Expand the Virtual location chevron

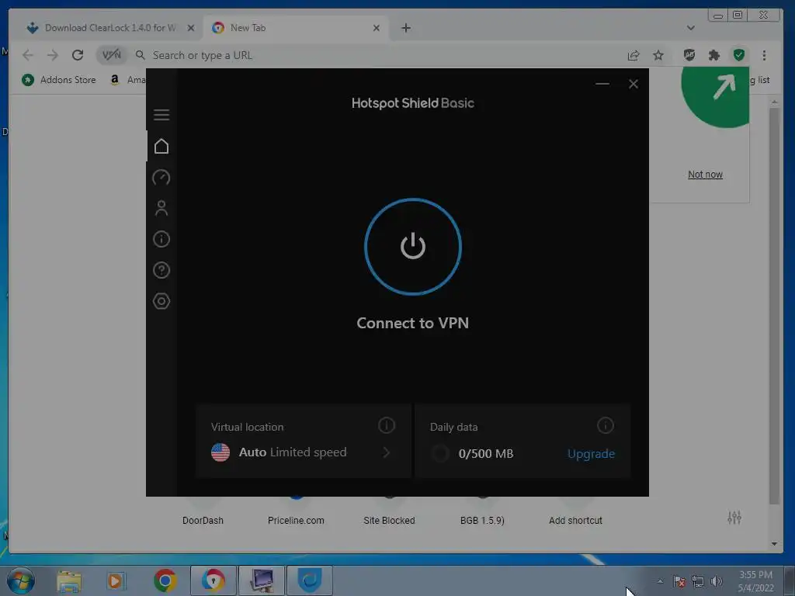pyautogui.click(x=387, y=452)
